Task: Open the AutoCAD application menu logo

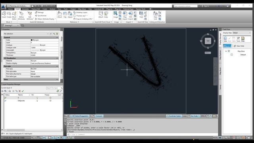Action: click(x=4, y=7)
